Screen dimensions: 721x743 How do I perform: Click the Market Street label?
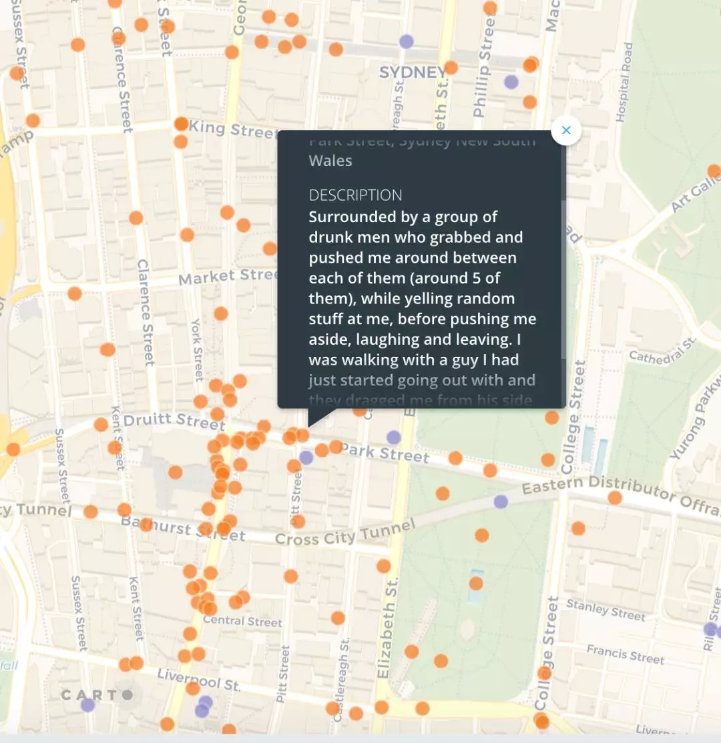pyautogui.click(x=227, y=276)
